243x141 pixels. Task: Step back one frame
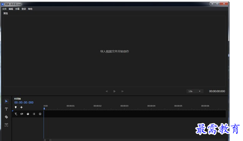coord(107,91)
